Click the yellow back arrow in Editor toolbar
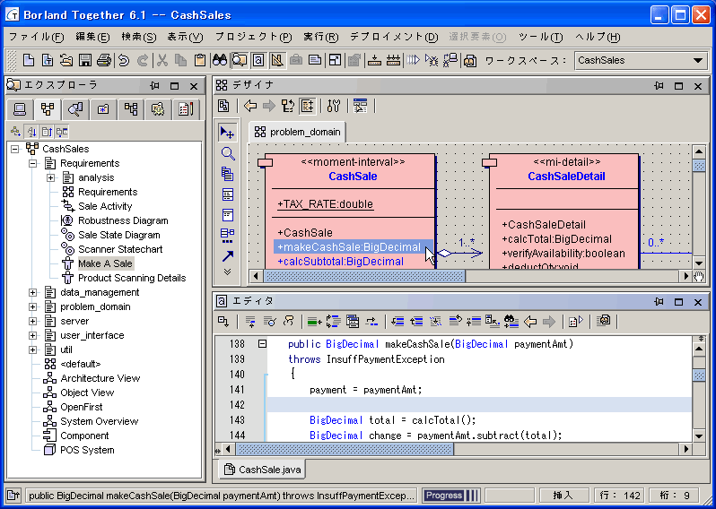The image size is (716, 509). pyautogui.click(x=530, y=321)
